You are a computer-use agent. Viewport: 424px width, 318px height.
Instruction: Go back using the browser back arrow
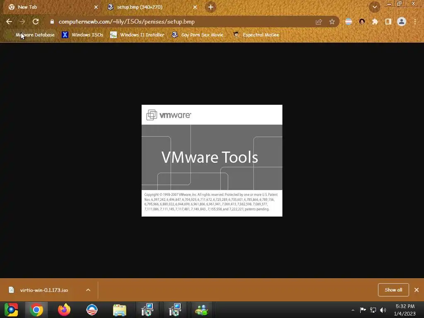point(9,22)
